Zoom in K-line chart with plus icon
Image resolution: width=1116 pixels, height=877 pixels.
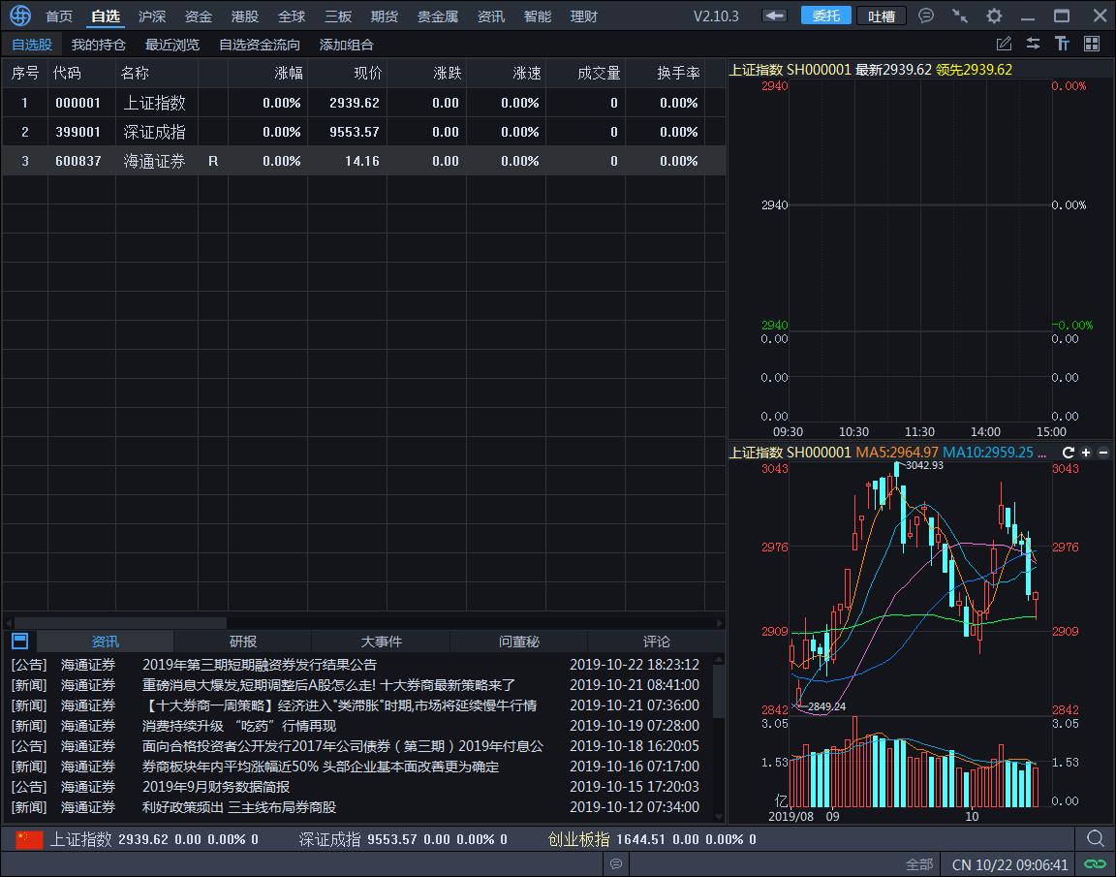[x=1086, y=453]
